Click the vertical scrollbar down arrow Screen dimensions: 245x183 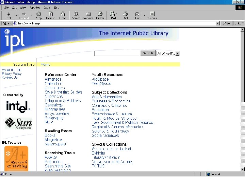[242, 169]
